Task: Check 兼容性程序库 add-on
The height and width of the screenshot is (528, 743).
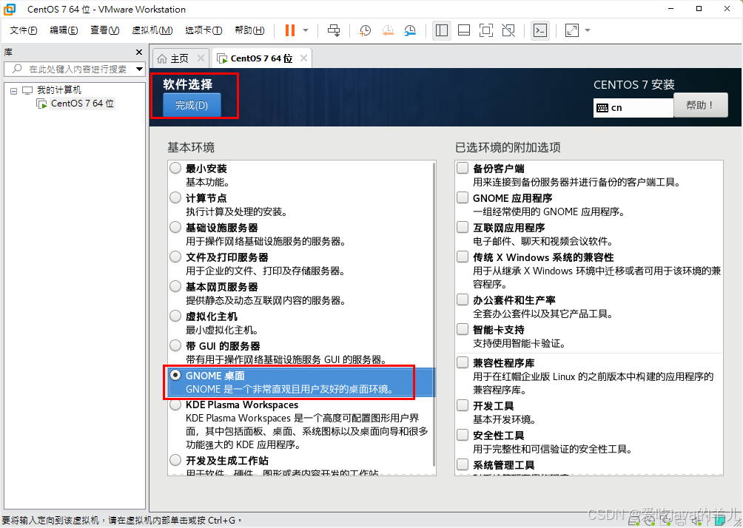Action: [463, 363]
